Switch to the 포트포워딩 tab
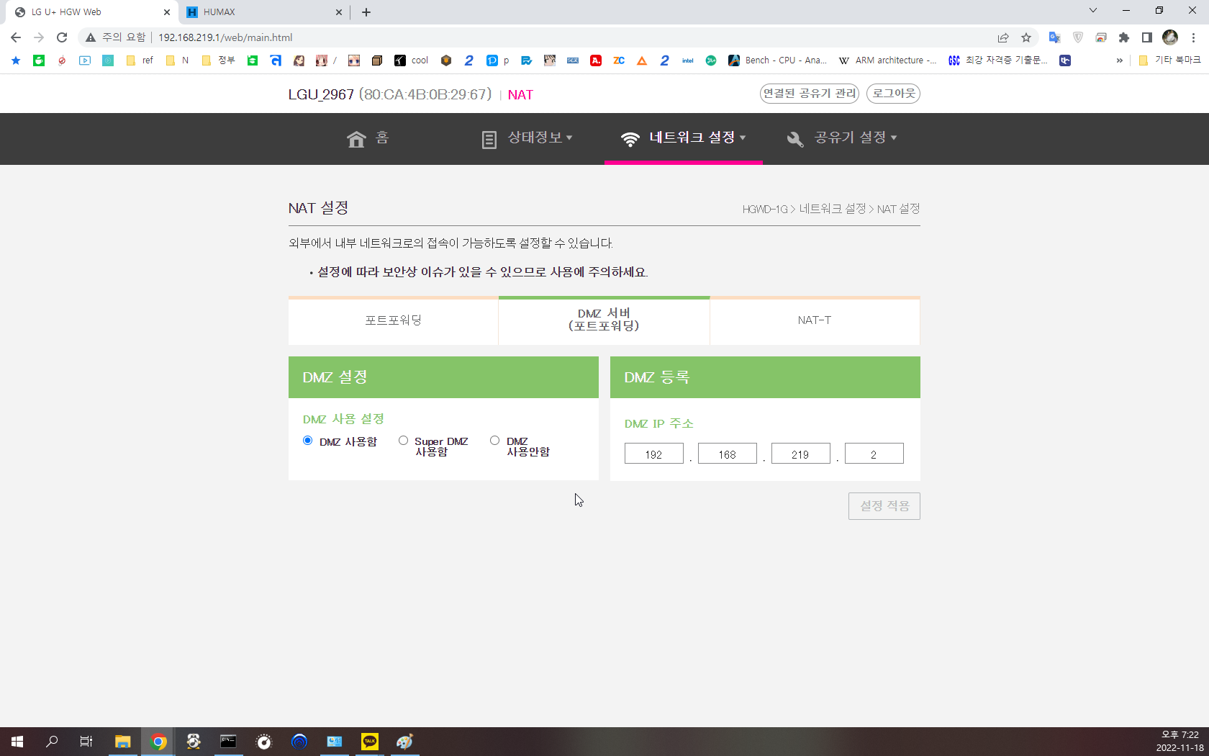The height and width of the screenshot is (756, 1209). (x=393, y=320)
